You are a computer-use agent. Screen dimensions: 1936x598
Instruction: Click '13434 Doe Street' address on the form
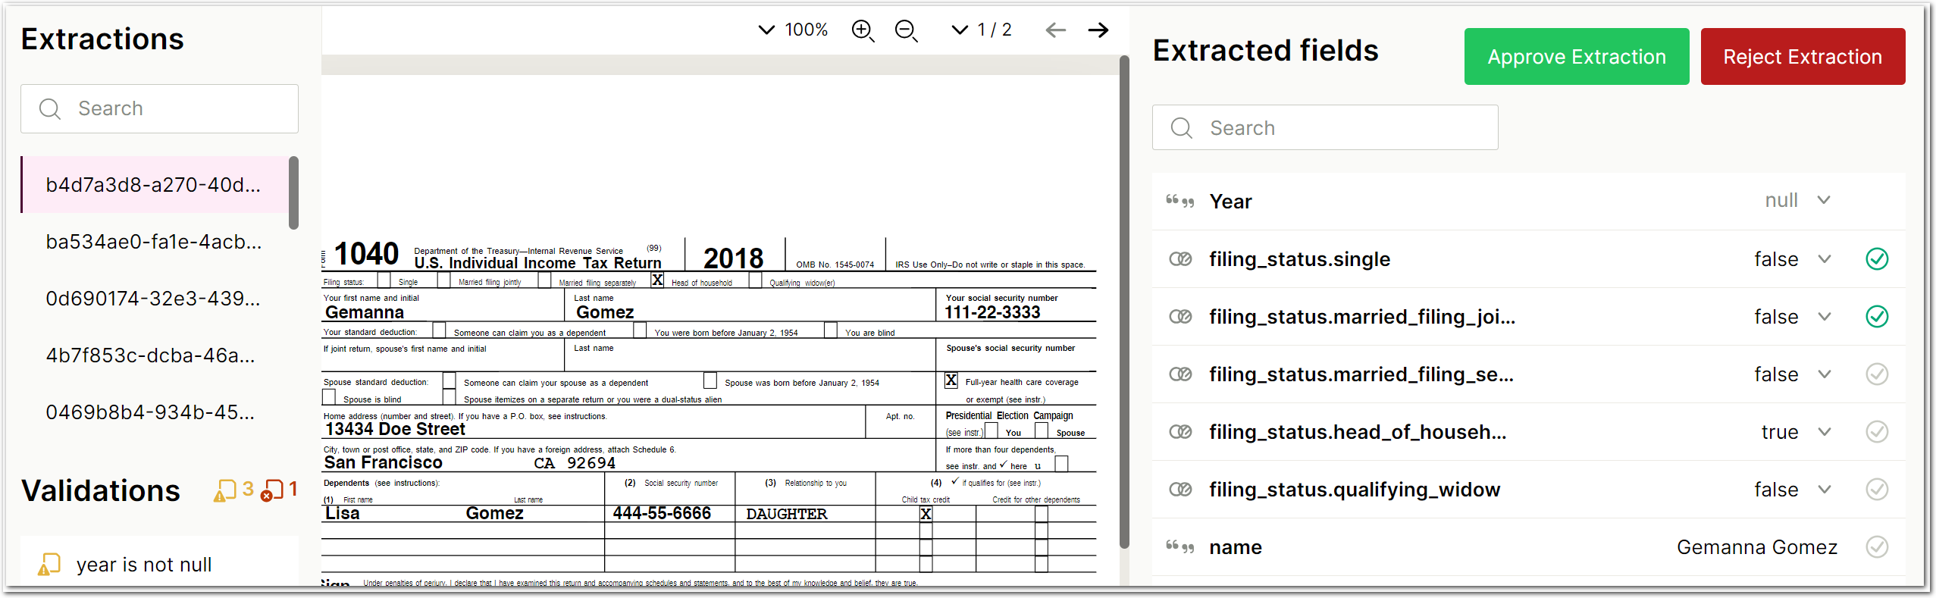pos(395,429)
